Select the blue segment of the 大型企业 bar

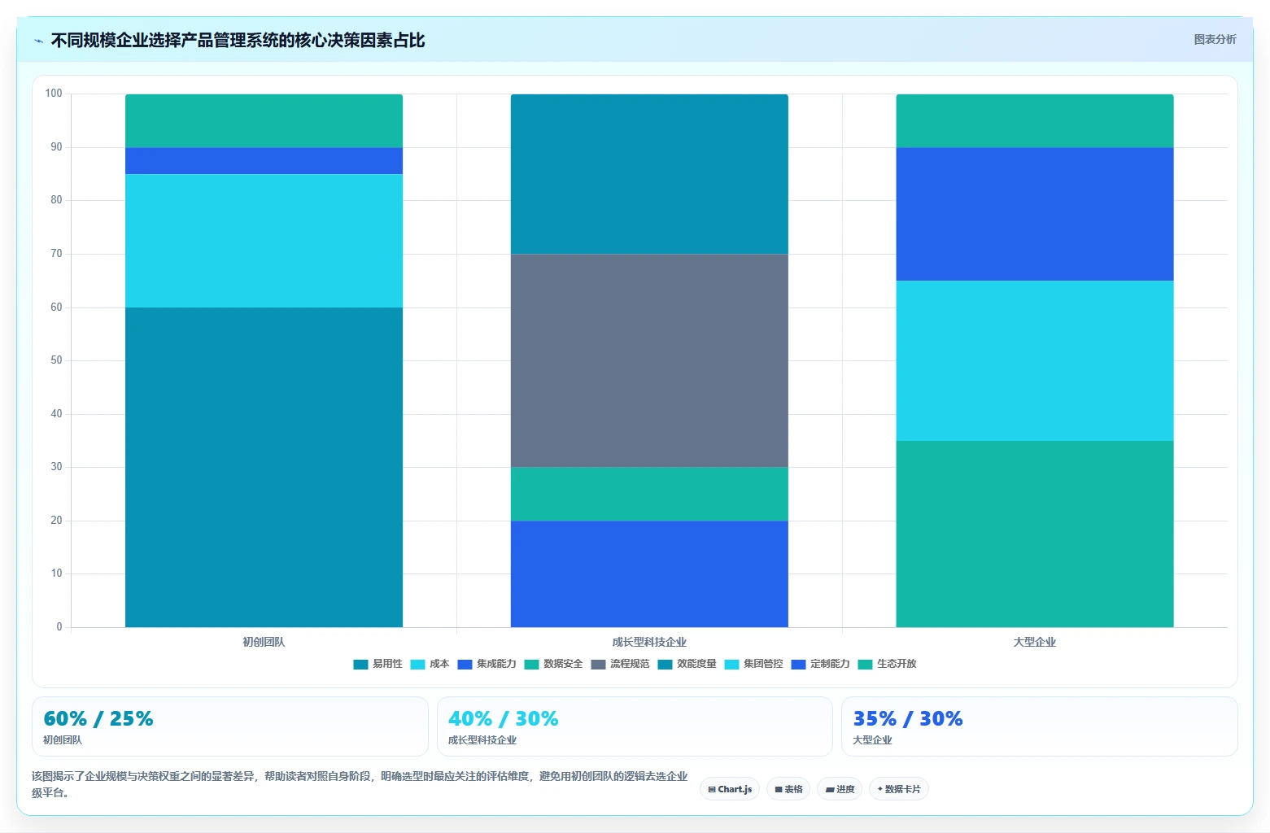[1035, 214]
